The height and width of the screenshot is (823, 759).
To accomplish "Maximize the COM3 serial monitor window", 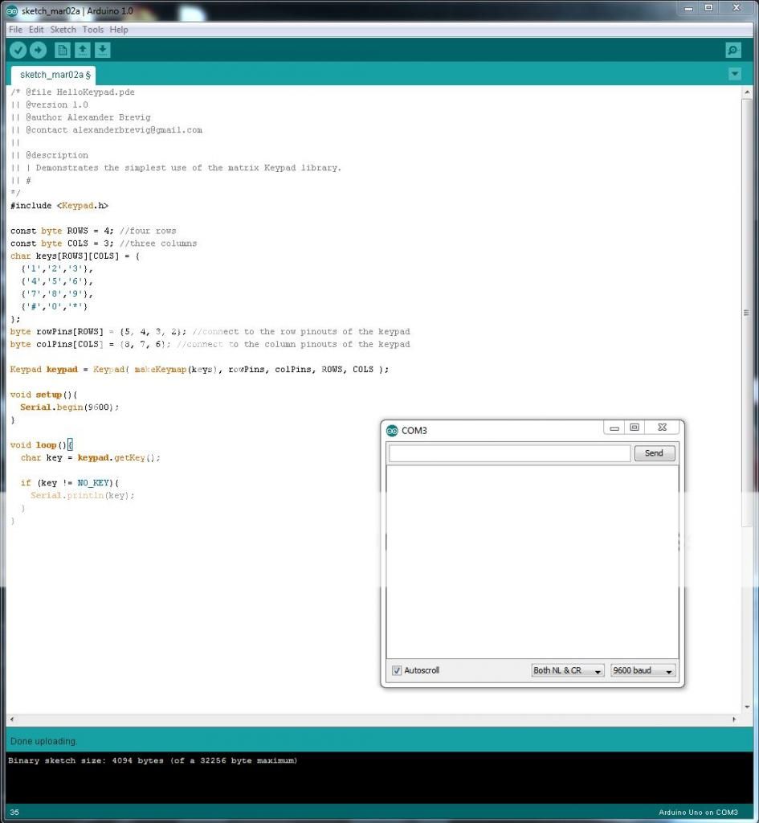I will point(635,428).
